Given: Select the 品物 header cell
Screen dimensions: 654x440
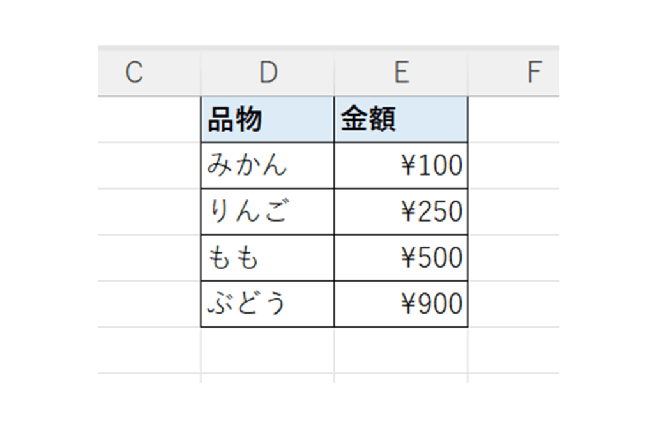Looking at the screenshot, I should [x=267, y=119].
